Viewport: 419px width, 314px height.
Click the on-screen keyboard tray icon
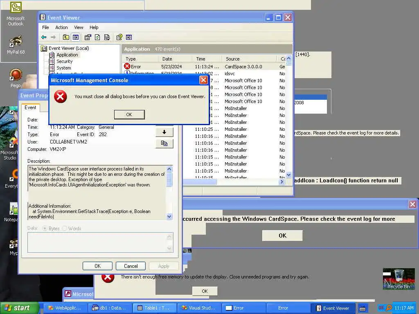point(363,308)
